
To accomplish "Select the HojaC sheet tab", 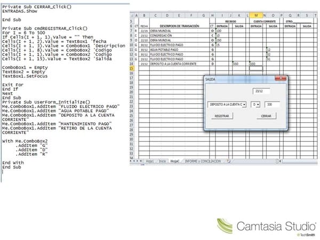I will pos(175,161).
